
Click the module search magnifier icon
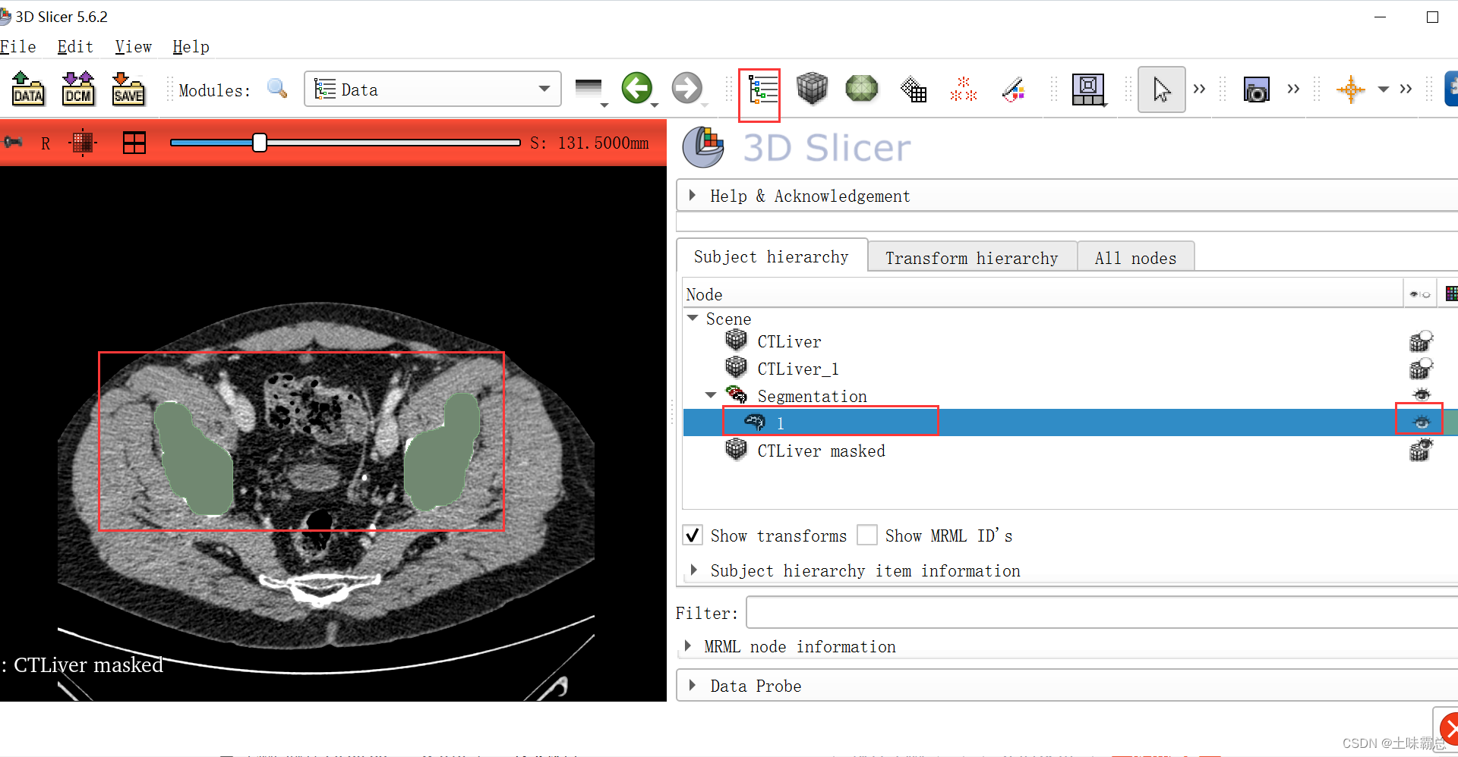[x=277, y=89]
